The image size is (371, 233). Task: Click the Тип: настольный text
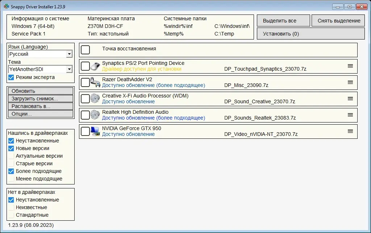click(108, 34)
